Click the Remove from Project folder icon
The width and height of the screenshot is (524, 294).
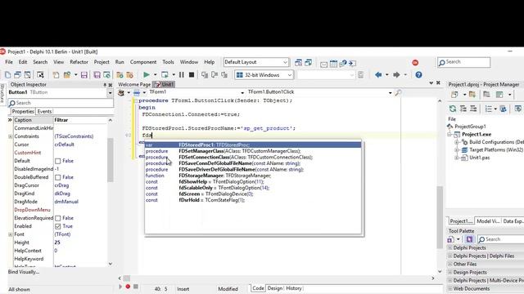pyautogui.click(x=129, y=74)
